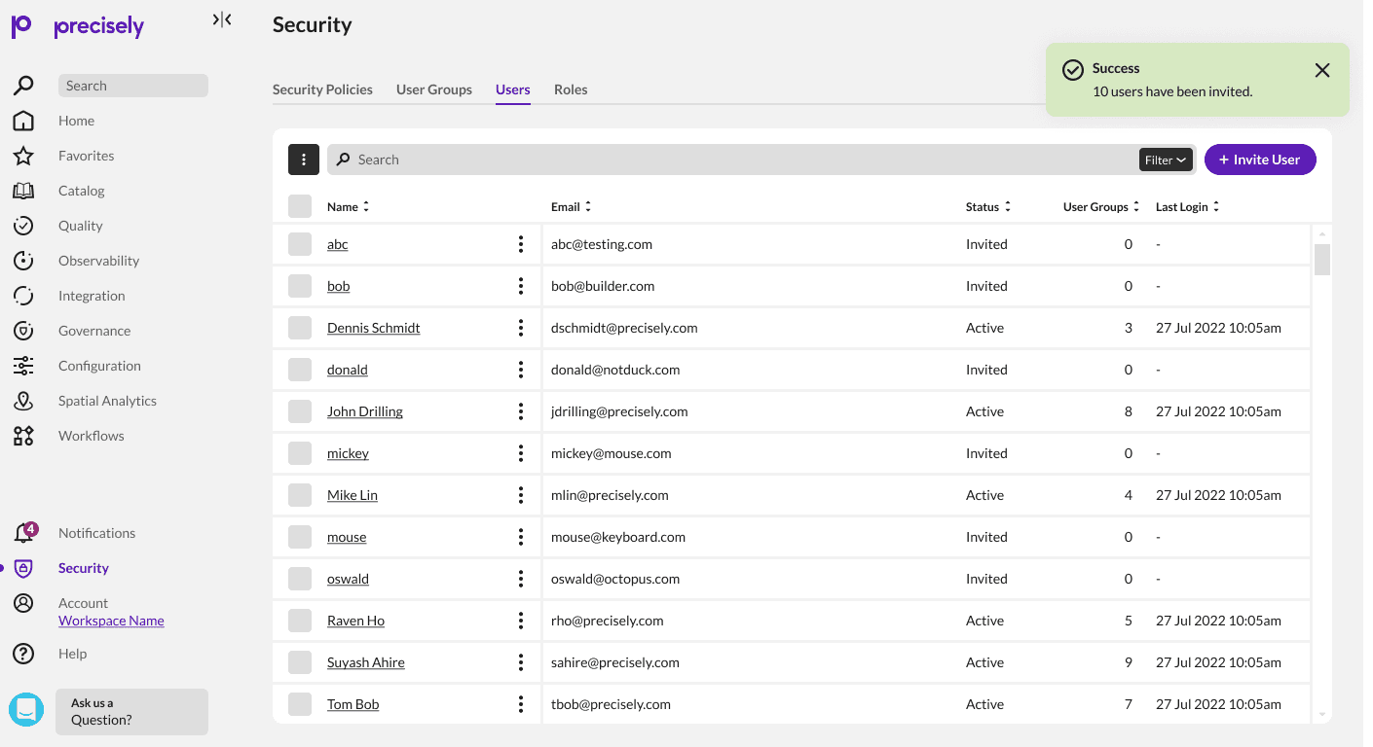
Task: Select all users with header checkbox
Action: [x=300, y=206]
